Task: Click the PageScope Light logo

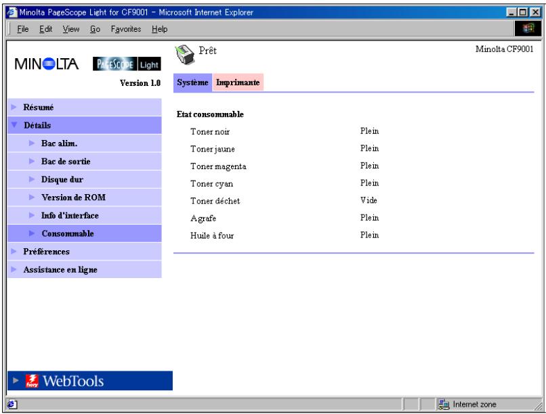Action: (127, 64)
